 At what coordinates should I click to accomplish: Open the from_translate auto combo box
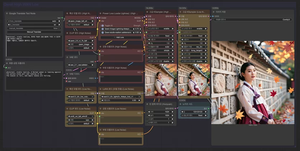34,21
